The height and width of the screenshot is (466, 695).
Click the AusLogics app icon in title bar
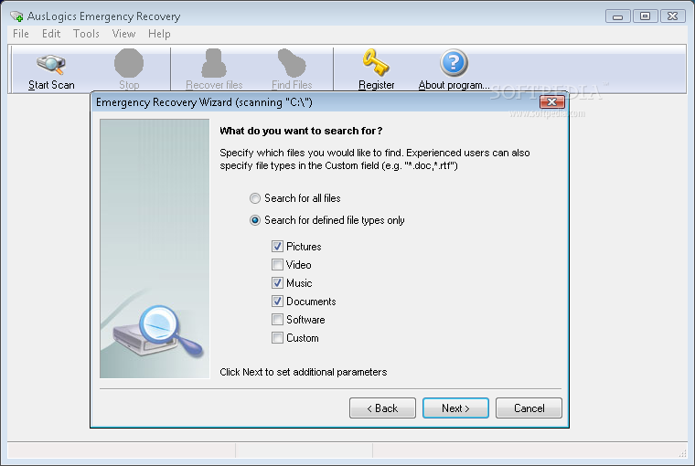[x=16, y=16]
